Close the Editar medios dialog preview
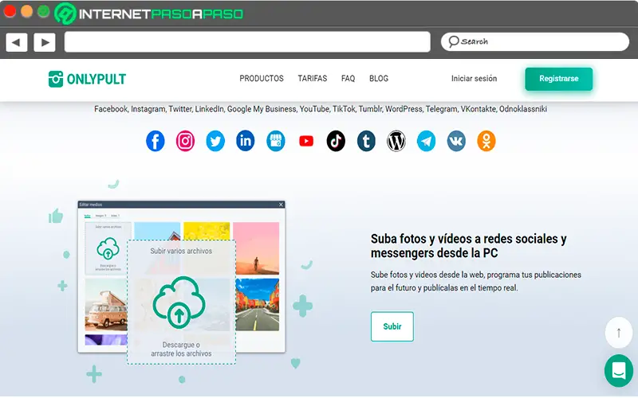The height and width of the screenshot is (398, 638). pyautogui.click(x=281, y=205)
